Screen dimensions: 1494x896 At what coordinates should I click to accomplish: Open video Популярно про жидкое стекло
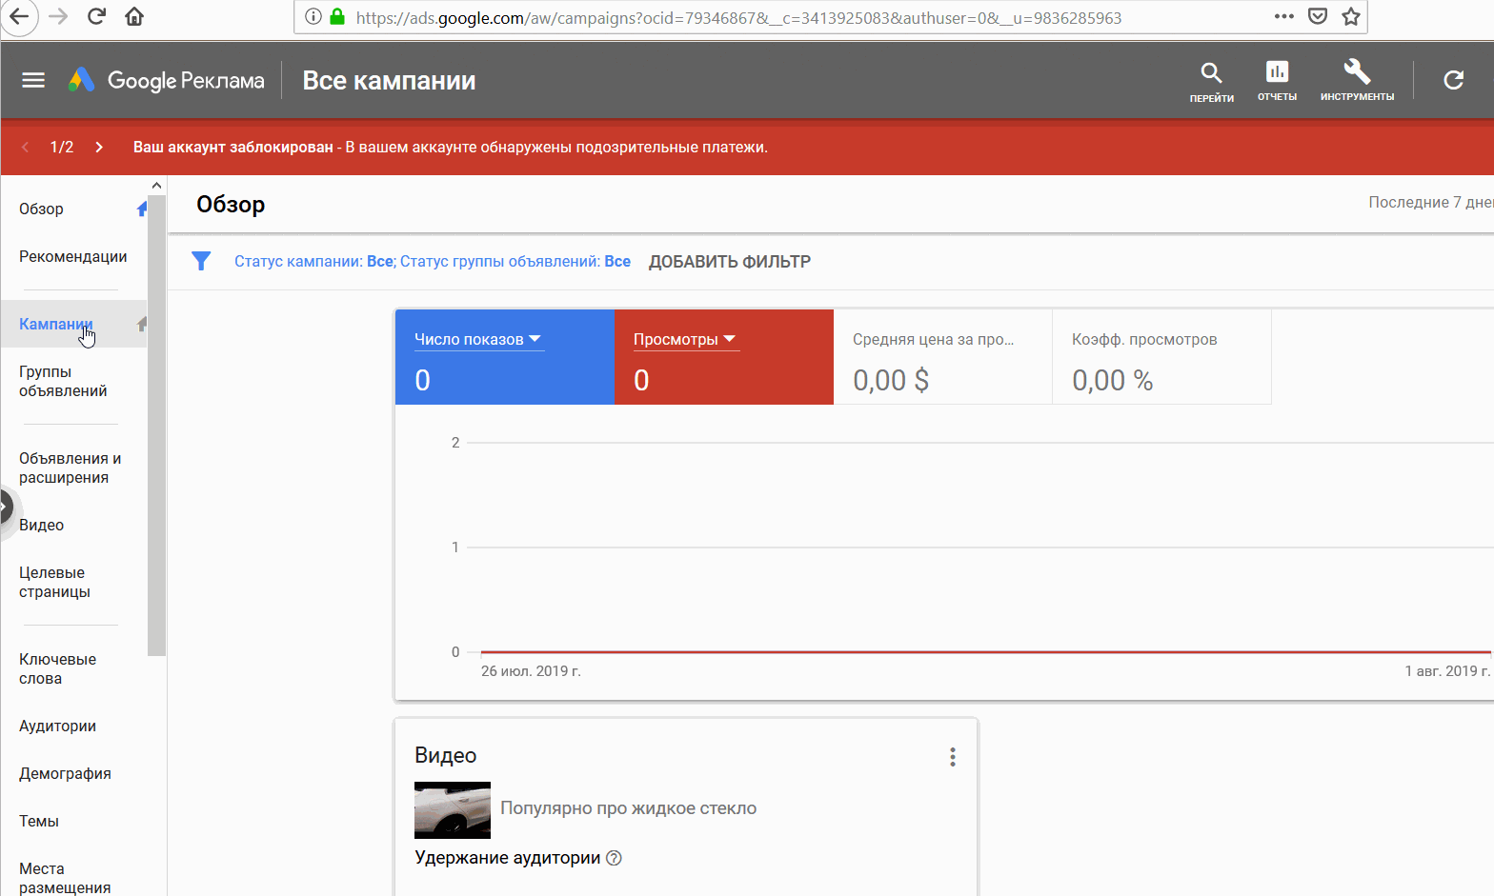tap(629, 808)
